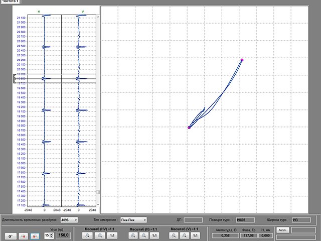The width and height of the screenshot is (321, 241).
Task: Reset H scale to 1:1
Action: [154, 235]
